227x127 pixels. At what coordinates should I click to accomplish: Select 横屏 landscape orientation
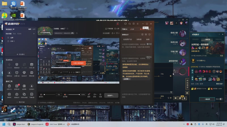click(30, 29)
